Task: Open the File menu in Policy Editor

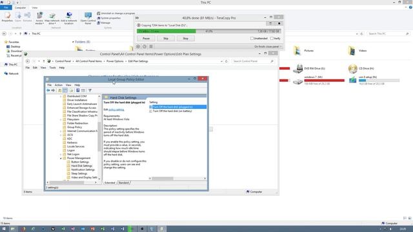Action: click(x=49, y=85)
